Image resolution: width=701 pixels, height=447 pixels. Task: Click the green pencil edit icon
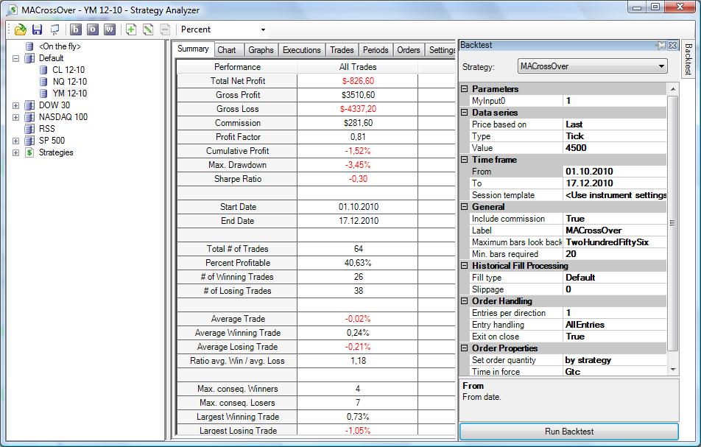pos(148,29)
